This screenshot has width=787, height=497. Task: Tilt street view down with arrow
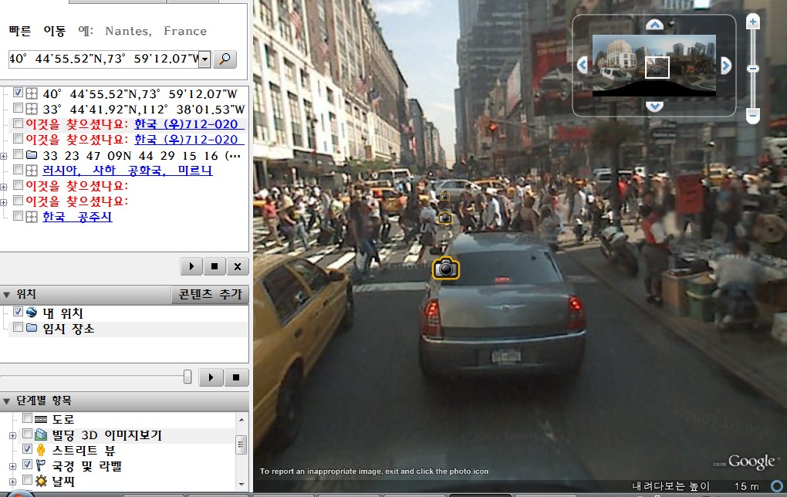click(x=654, y=106)
